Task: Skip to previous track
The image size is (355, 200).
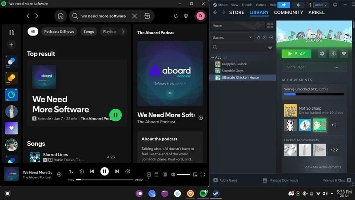Action: click(92, 172)
